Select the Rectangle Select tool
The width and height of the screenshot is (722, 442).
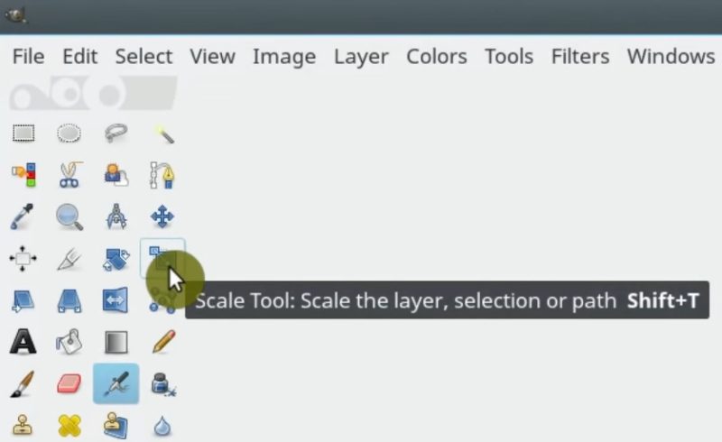point(23,134)
